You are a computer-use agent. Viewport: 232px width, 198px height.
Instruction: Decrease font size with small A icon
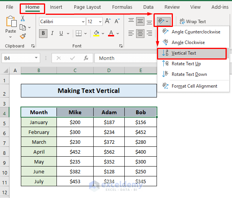click(117, 21)
